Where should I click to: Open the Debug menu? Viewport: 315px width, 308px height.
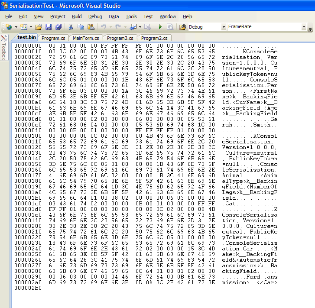95,16
